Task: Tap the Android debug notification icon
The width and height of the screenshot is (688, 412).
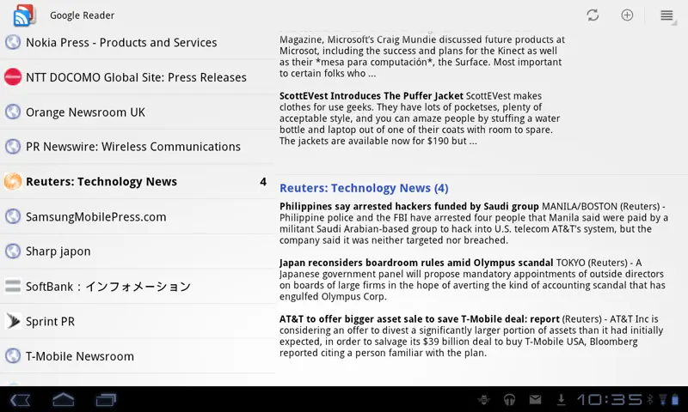Action: tap(483, 399)
